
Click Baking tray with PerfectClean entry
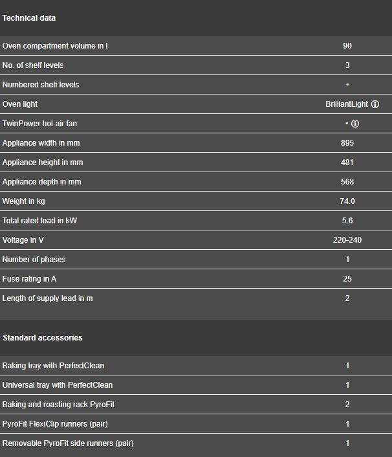pos(53,366)
